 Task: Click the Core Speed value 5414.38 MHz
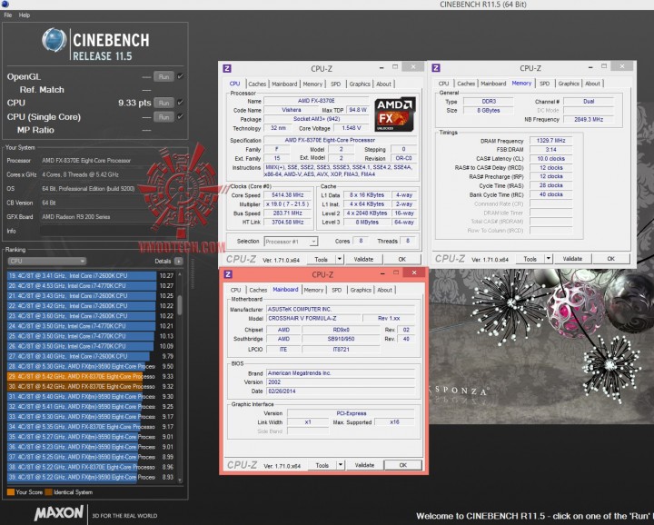point(288,195)
